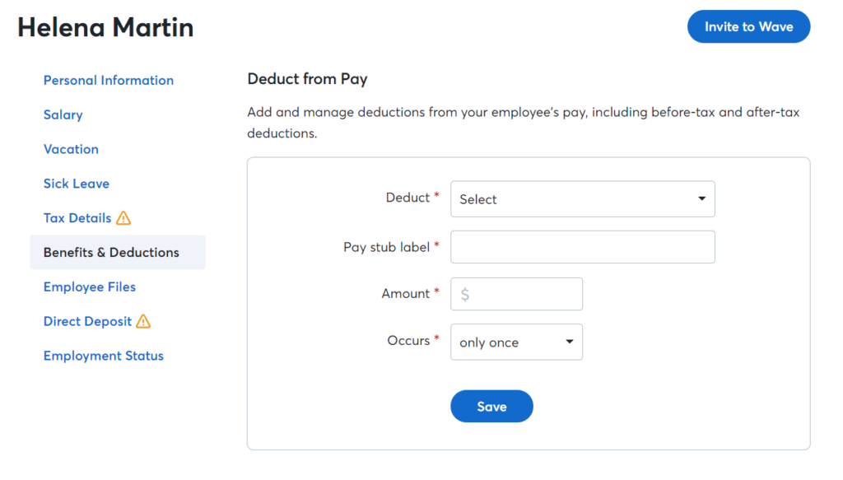Screen dimensions: 843x480
Task: Navigate to Sick Leave
Action: [x=77, y=184]
